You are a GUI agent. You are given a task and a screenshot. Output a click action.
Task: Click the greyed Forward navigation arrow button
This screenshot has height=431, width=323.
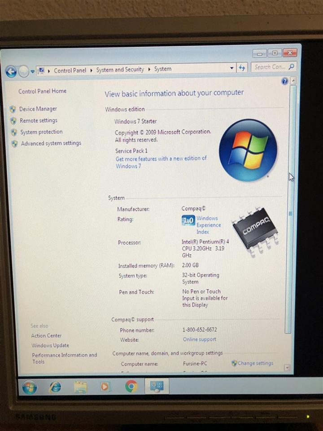(24, 71)
